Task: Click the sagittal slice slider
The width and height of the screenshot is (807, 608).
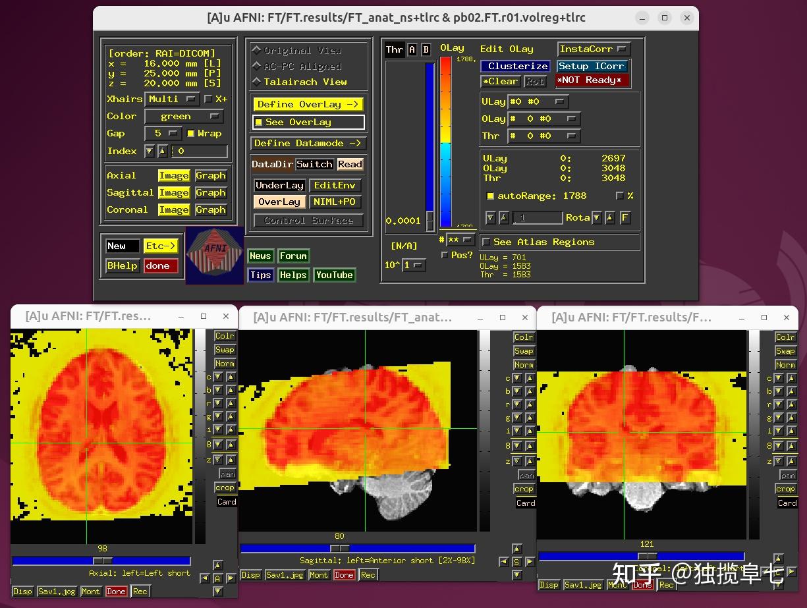Action: pos(340,549)
